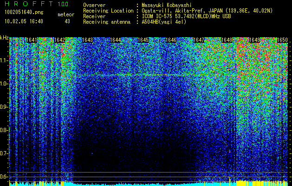This screenshot has height=186, width=292.
Task: Click the 0.6 frequency axis label
Action: click(4, 177)
